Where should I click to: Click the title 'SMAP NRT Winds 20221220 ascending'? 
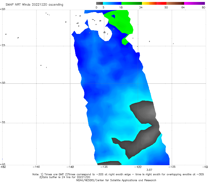pyautogui.click(x=34, y=5)
